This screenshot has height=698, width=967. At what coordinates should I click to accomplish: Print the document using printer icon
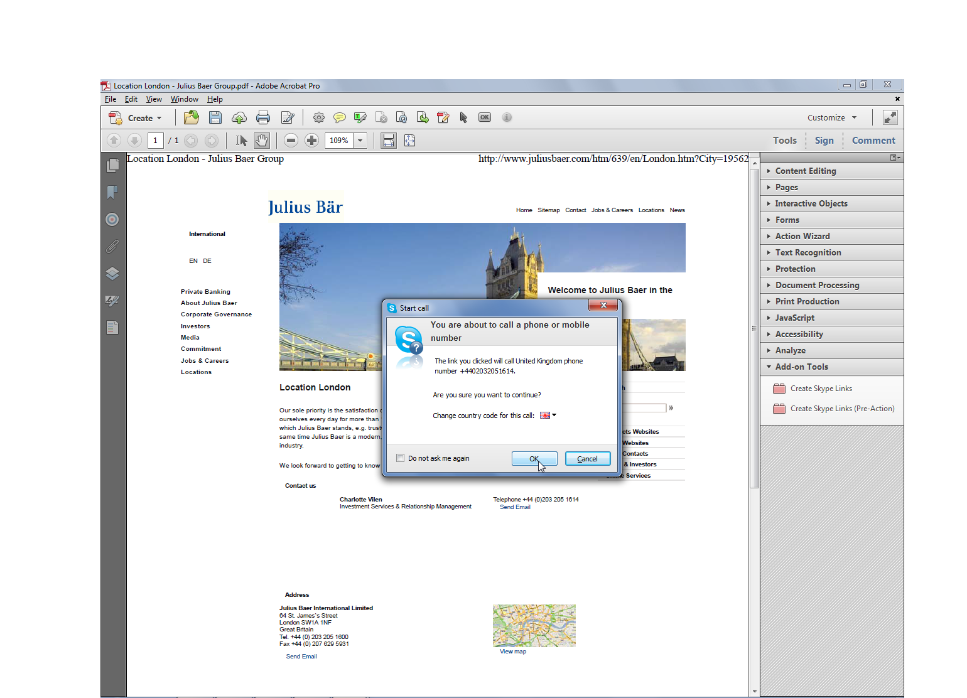pyautogui.click(x=263, y=117)
